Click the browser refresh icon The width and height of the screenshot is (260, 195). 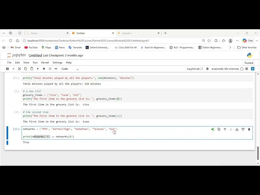[11, 41]
